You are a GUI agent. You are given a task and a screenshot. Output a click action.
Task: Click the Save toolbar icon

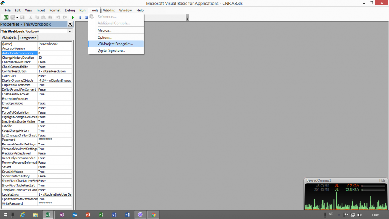tap(22, 18)
